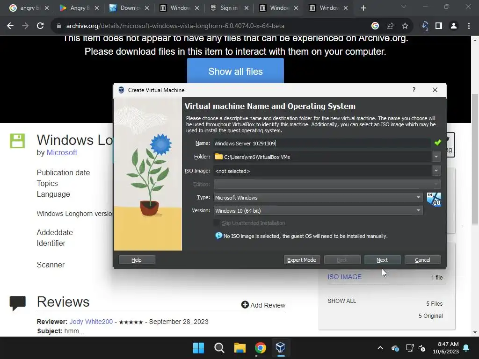
Task: Click the muted volume tray icon
Action: click(x=422, y=348)
